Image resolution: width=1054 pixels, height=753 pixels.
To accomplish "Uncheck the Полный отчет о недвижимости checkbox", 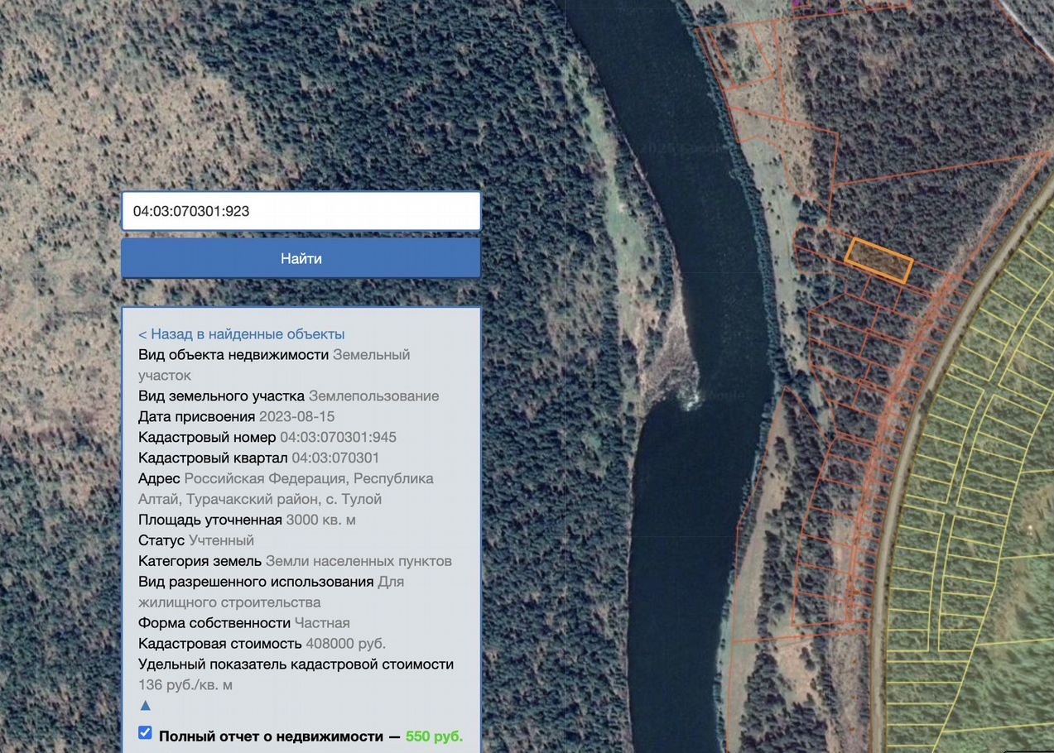I will click(x=146, y=733).
